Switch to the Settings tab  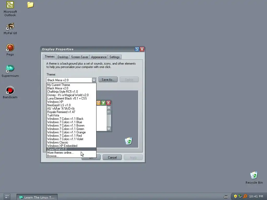[114, 57]
